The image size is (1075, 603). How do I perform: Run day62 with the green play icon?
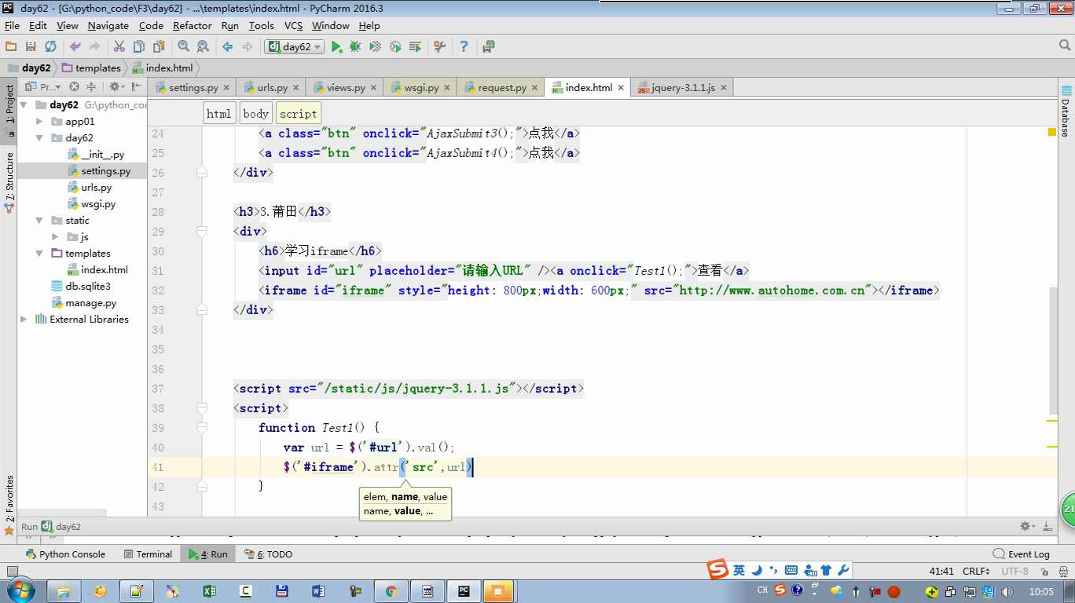(x=336, y=47)
